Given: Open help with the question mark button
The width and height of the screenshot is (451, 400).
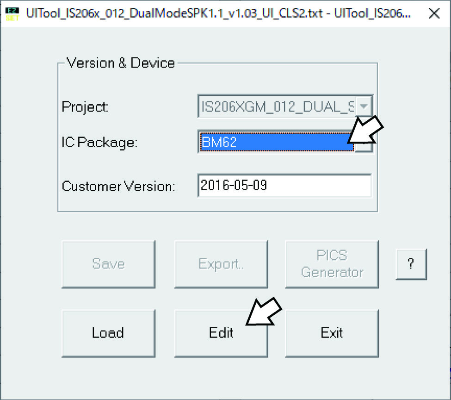Looking at the screenshot, I should point(411,264).
